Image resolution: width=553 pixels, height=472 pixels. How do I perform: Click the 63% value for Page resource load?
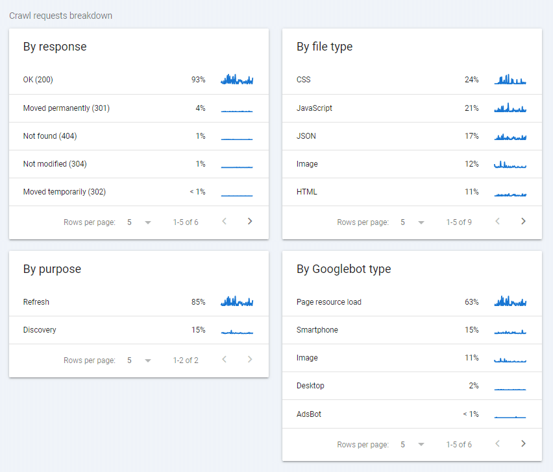(471, 302)
